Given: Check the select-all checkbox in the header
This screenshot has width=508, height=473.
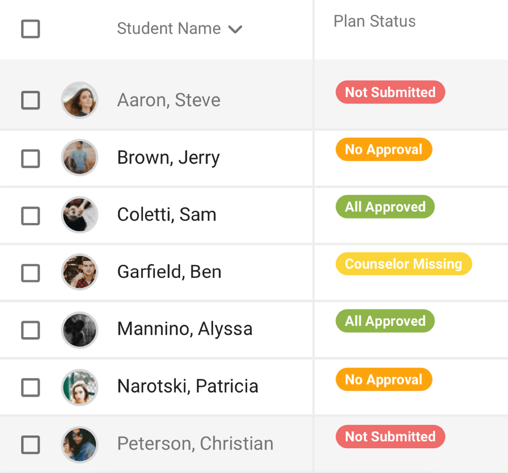Looking at the screenshot, I should coord(30,29).
